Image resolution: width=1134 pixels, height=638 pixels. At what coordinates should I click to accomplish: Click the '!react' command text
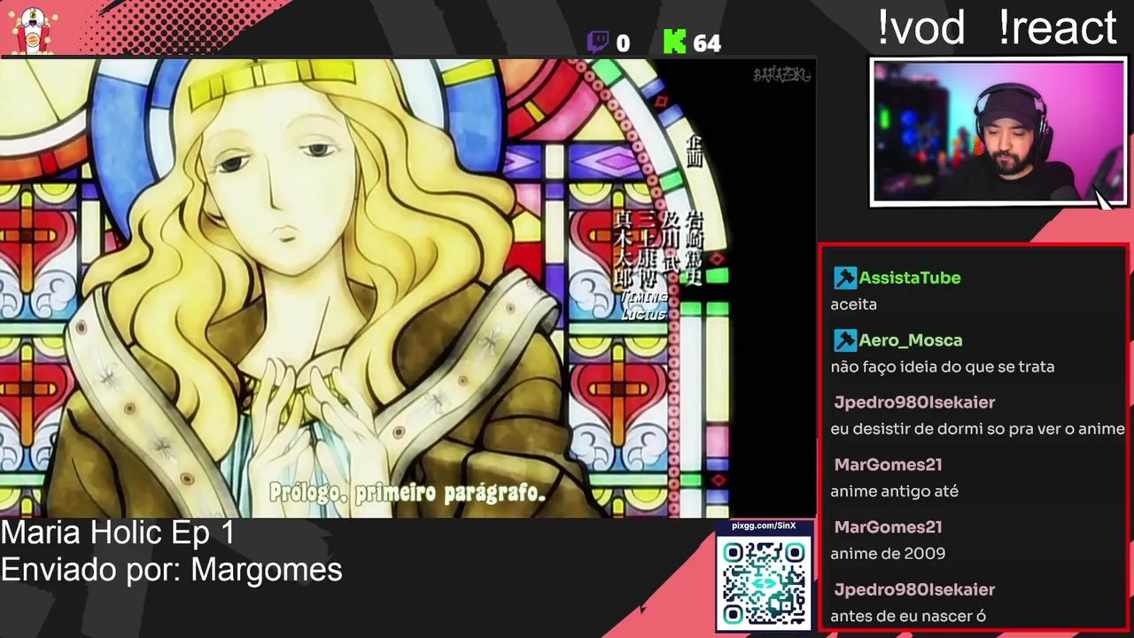click(1058, 27)
